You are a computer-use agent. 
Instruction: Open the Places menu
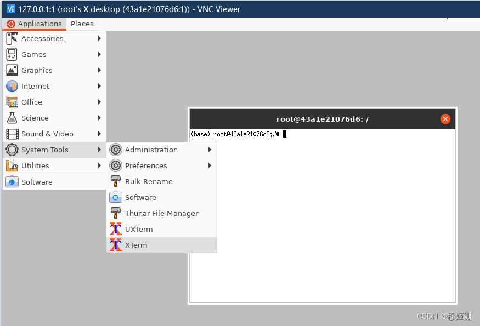point(82,24)
